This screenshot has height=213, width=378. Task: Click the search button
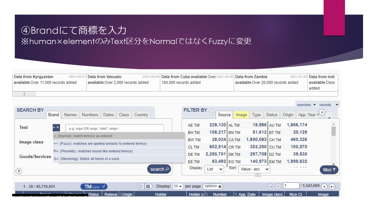pyautogui.click(x=159, y=169)
